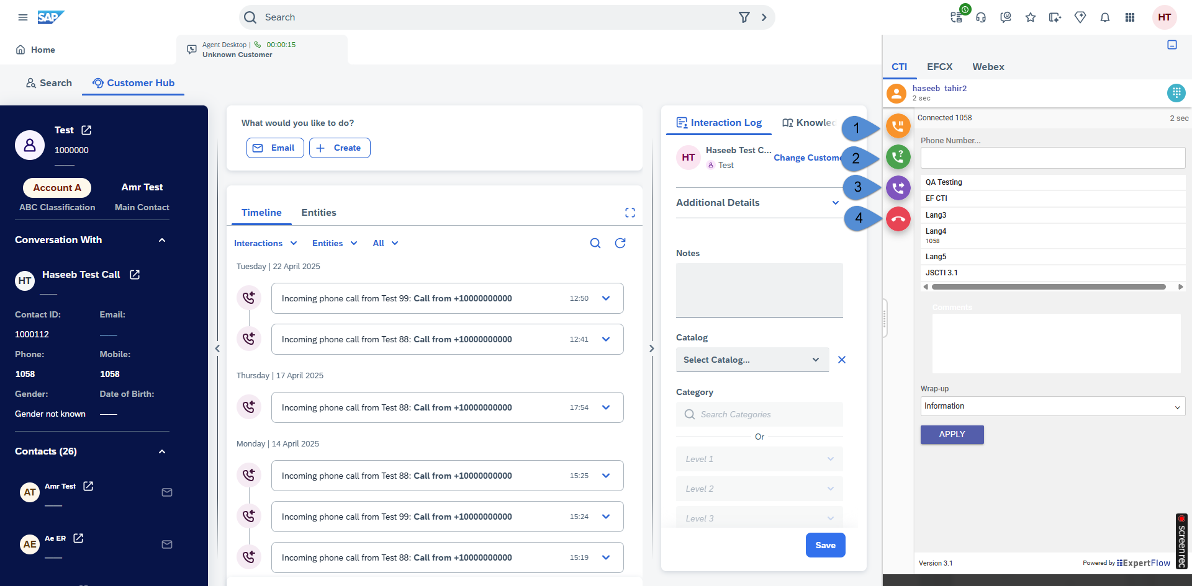This screenshot has width=1192, height=586.
Task: Click the APPLY wrap-up button
Action: coord(952,435)
